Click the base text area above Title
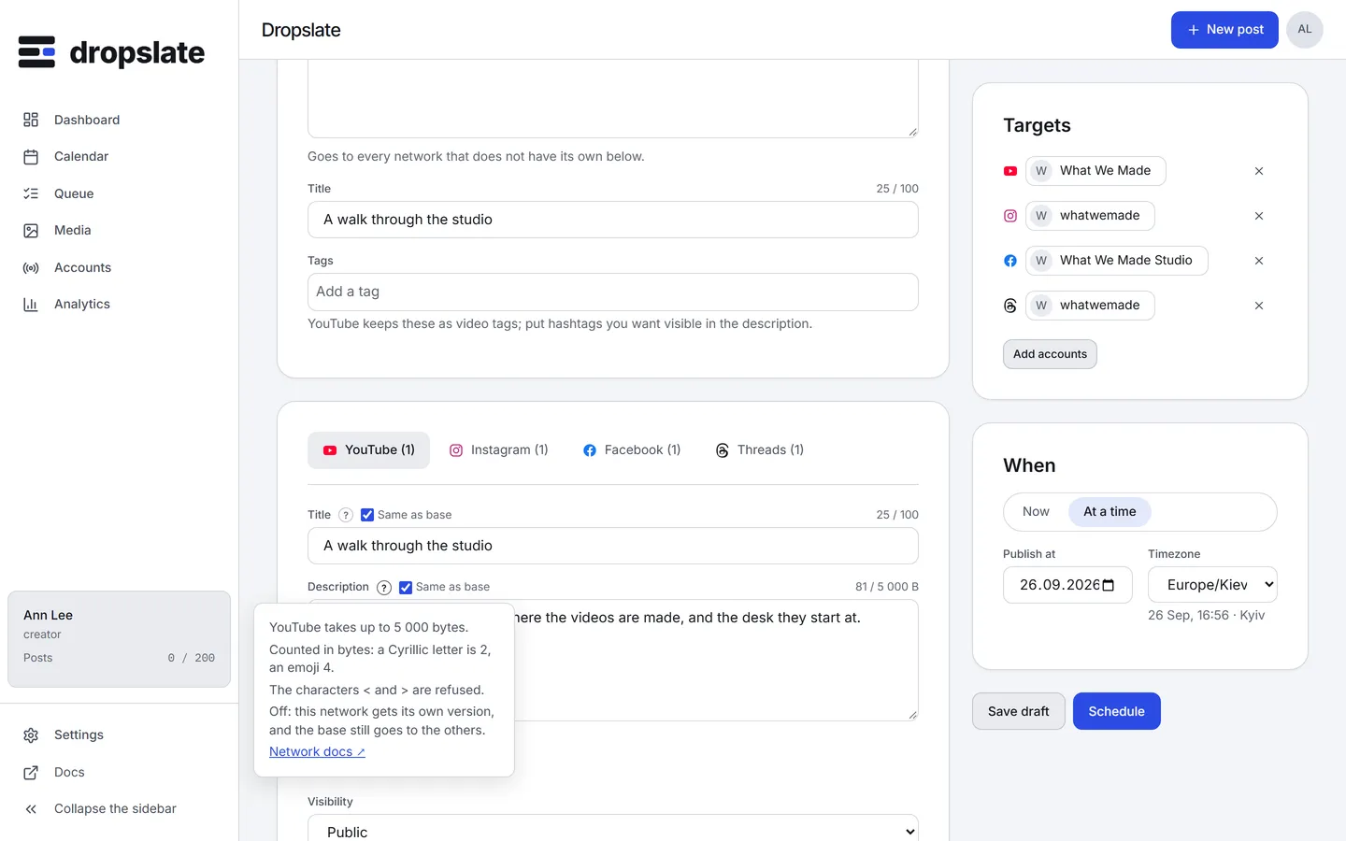 click(613, 99)
